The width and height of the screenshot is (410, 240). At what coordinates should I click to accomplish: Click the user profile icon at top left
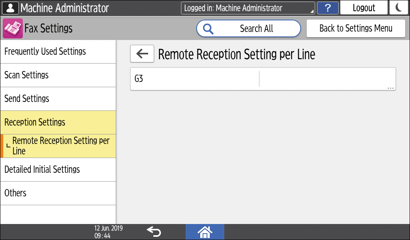point(10,8)
